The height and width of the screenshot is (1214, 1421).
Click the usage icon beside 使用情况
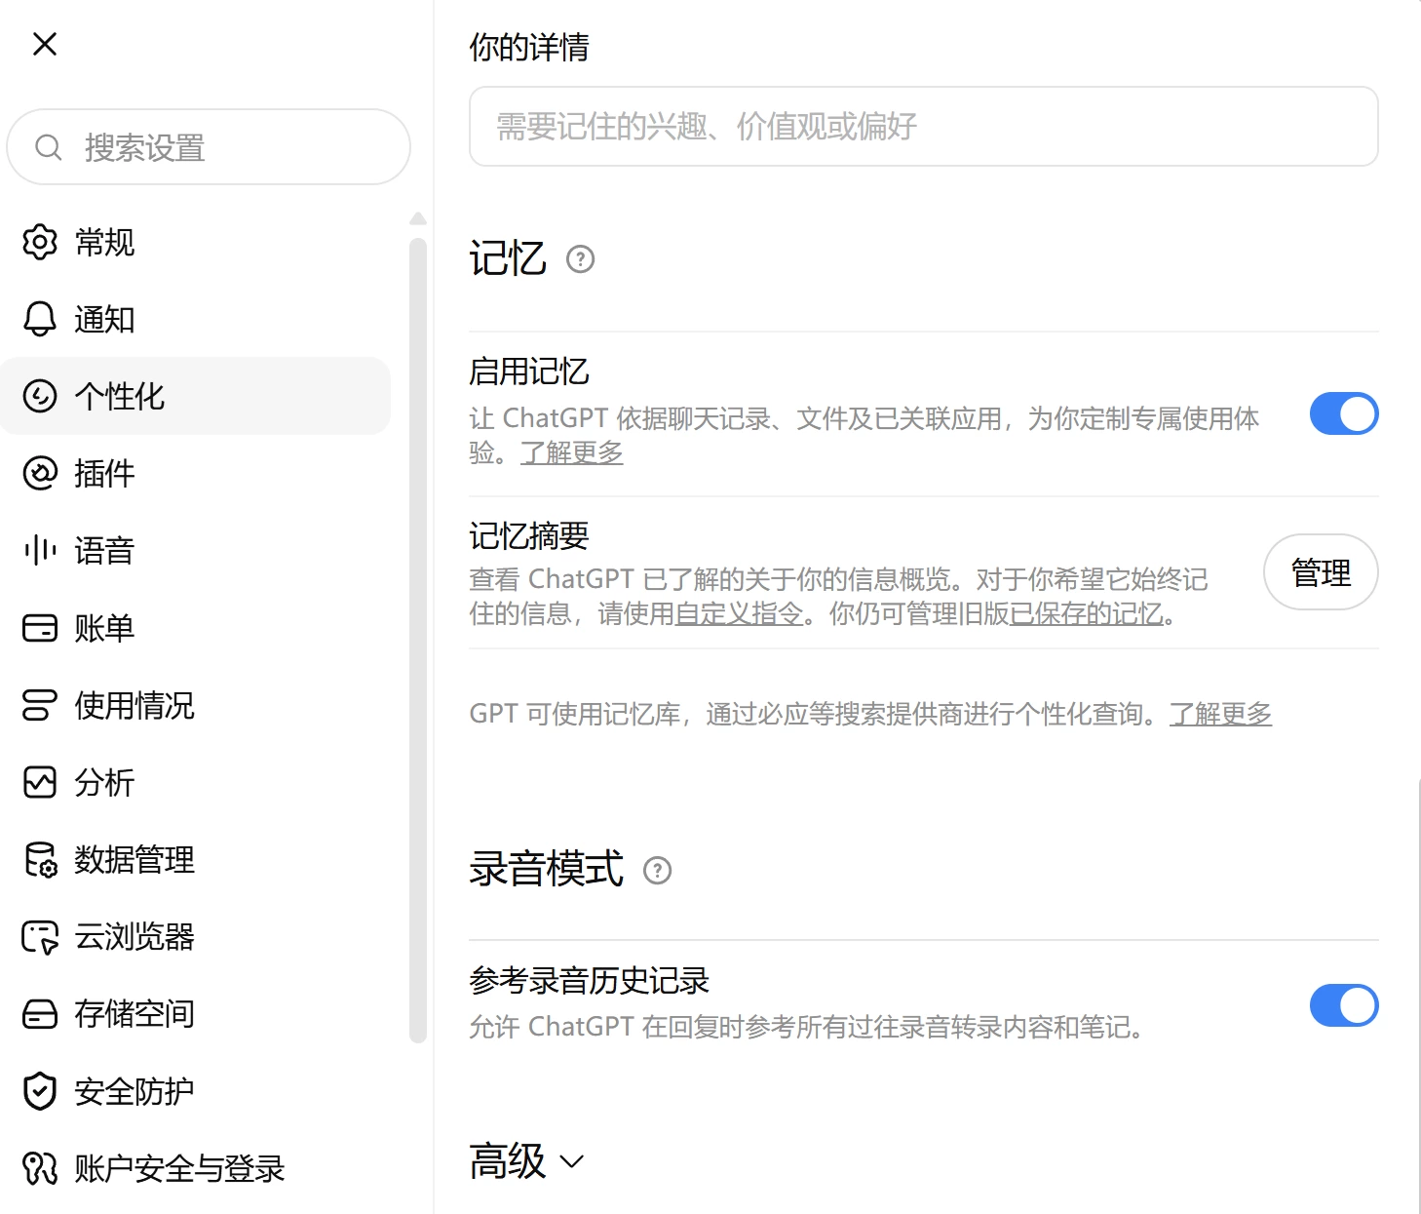40,705
